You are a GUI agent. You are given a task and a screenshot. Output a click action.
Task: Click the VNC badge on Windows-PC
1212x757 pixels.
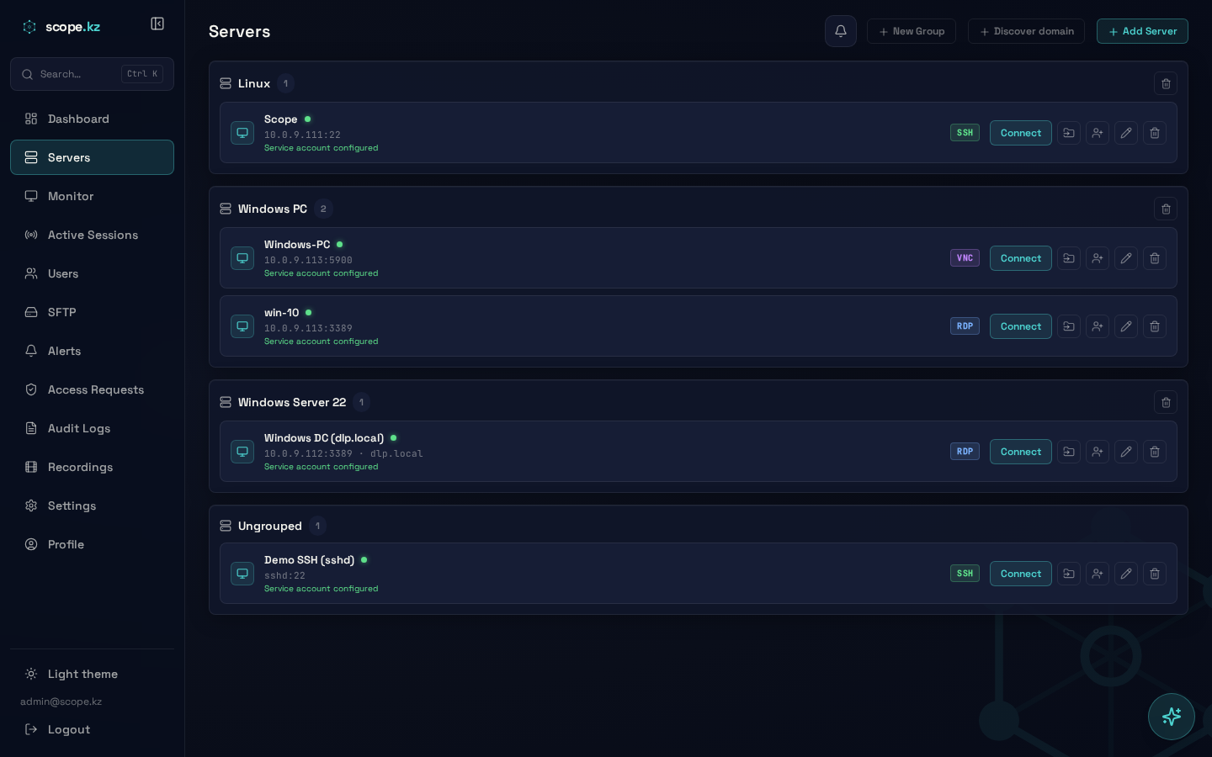965,258
